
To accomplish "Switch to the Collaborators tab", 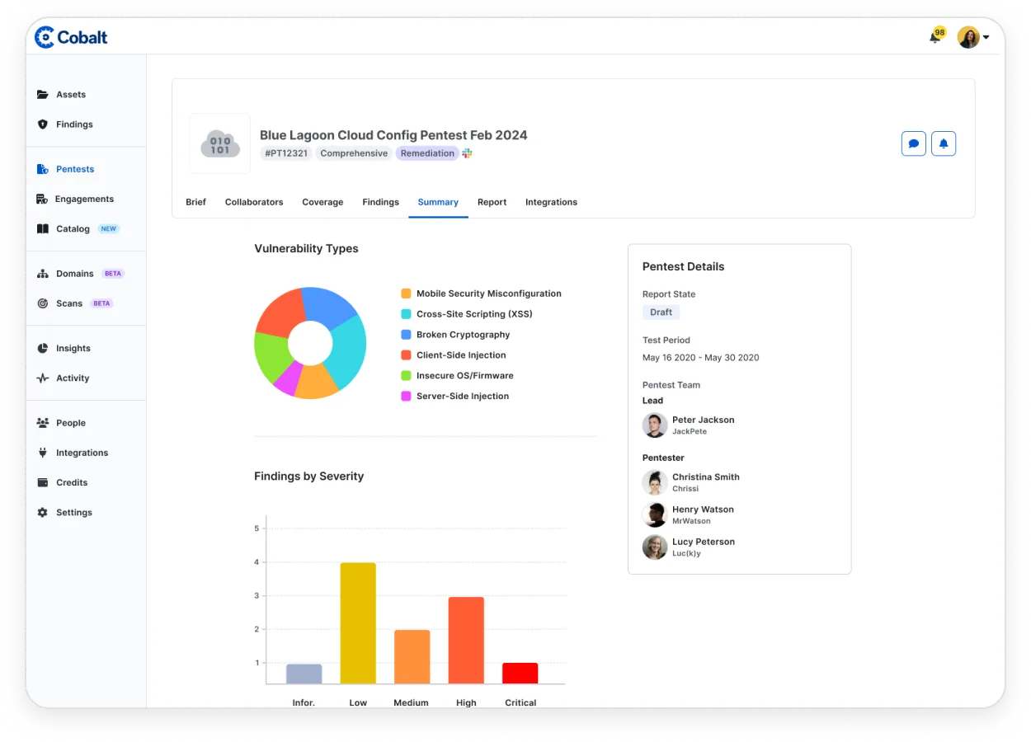I will coord(254,202).
